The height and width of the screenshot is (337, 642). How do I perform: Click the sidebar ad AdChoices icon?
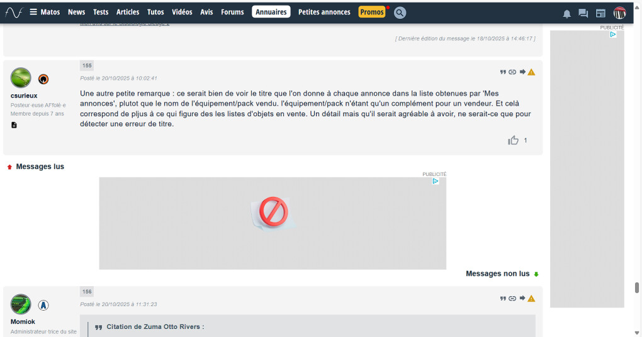coord(613,35)
